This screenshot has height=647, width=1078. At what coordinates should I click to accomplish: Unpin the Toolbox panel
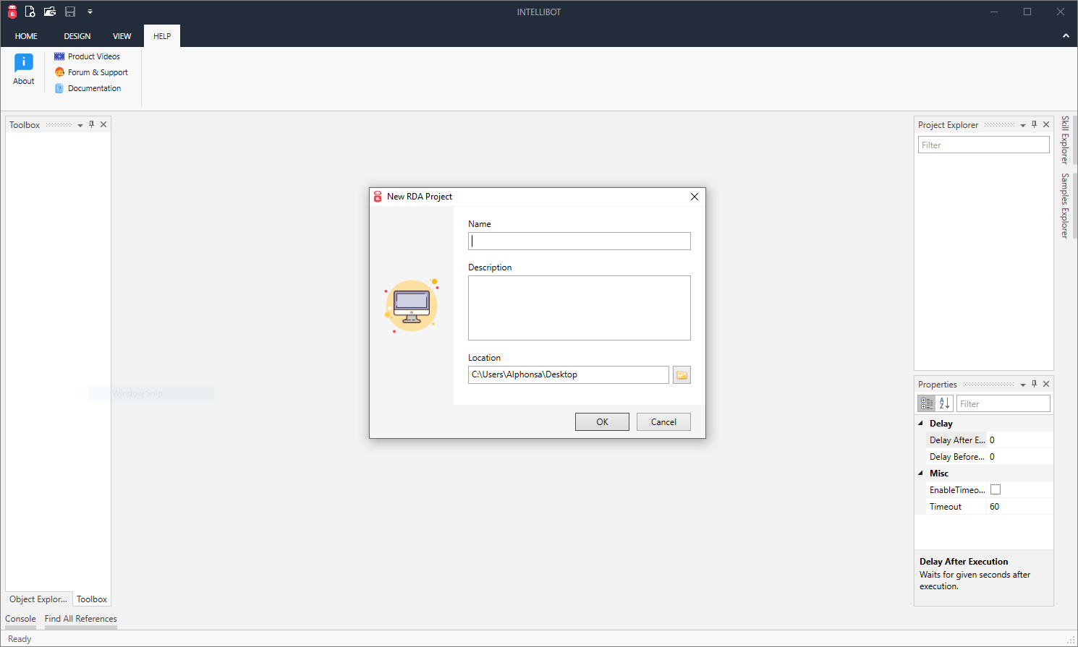pyautogui.click(x=91, y=124)
